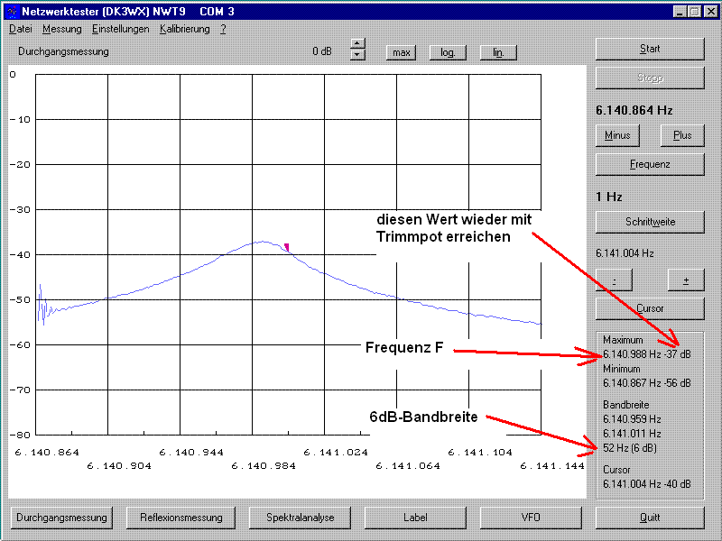This screenshot has height=541, width=722.
Task: Click the Quitt button
Action: [649, 518]
